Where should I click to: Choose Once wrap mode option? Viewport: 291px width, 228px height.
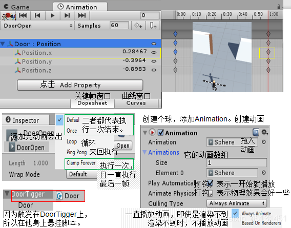click(x=72, y=131)
